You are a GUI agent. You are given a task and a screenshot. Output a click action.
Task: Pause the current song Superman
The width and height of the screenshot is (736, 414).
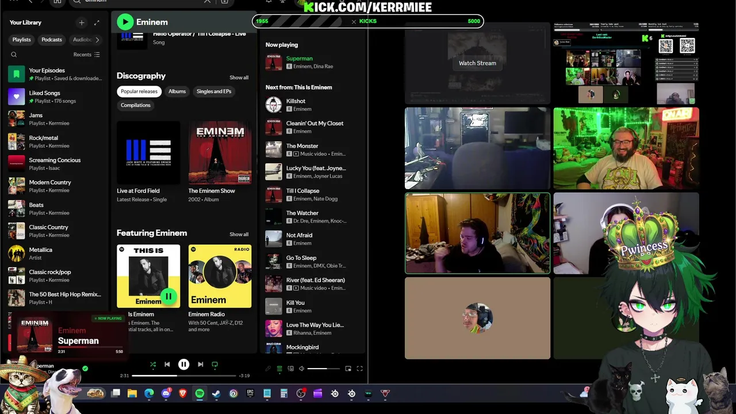[x=183, y=365]
